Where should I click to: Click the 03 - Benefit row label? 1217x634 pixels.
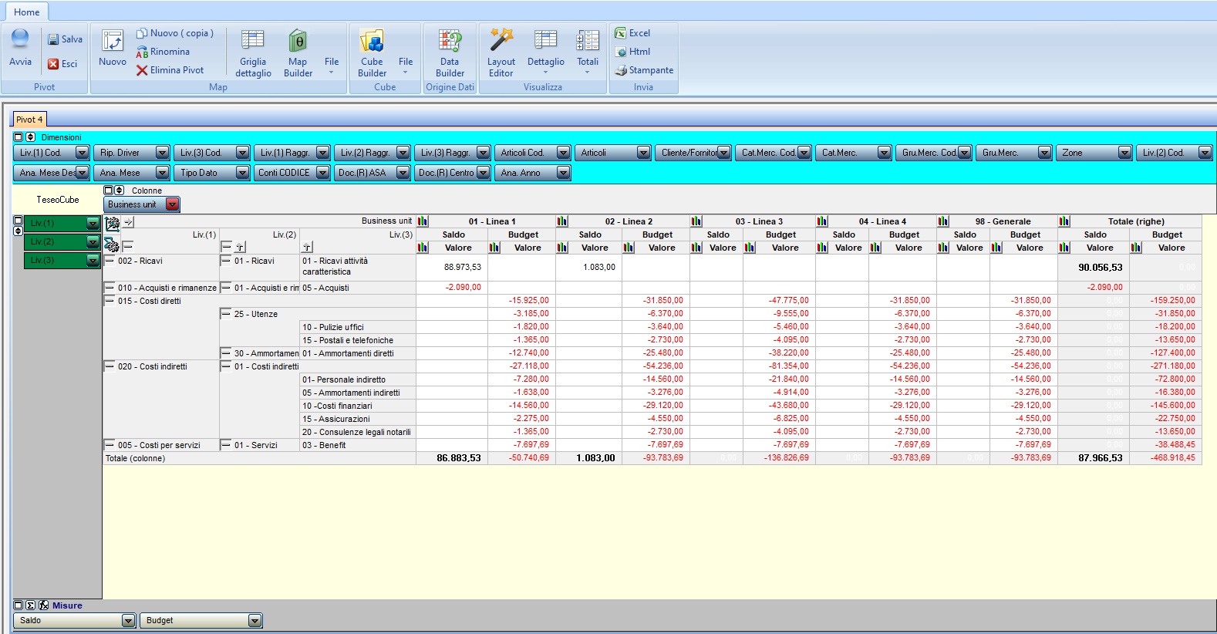pos(324,445)
